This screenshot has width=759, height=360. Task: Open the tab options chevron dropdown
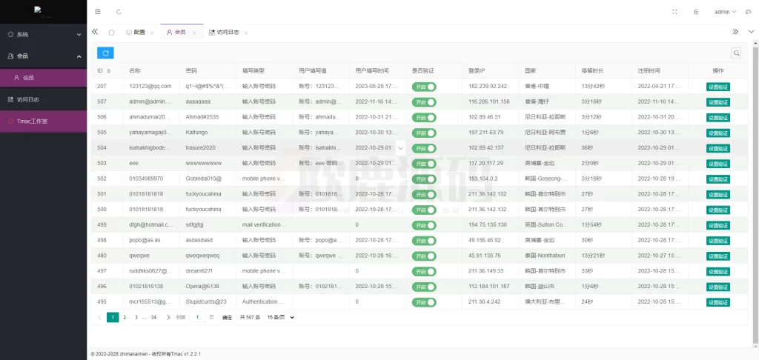[x=751, y=32]
